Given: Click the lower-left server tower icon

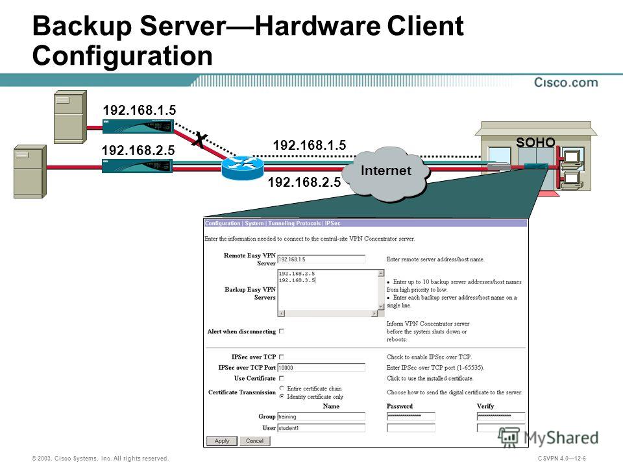Looking at the screenshot, I should 31,171.
